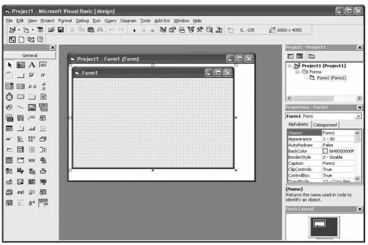This screenshot has width=368, height=245.
Task: Select the VScrollBar control tool
Action: 43,86
